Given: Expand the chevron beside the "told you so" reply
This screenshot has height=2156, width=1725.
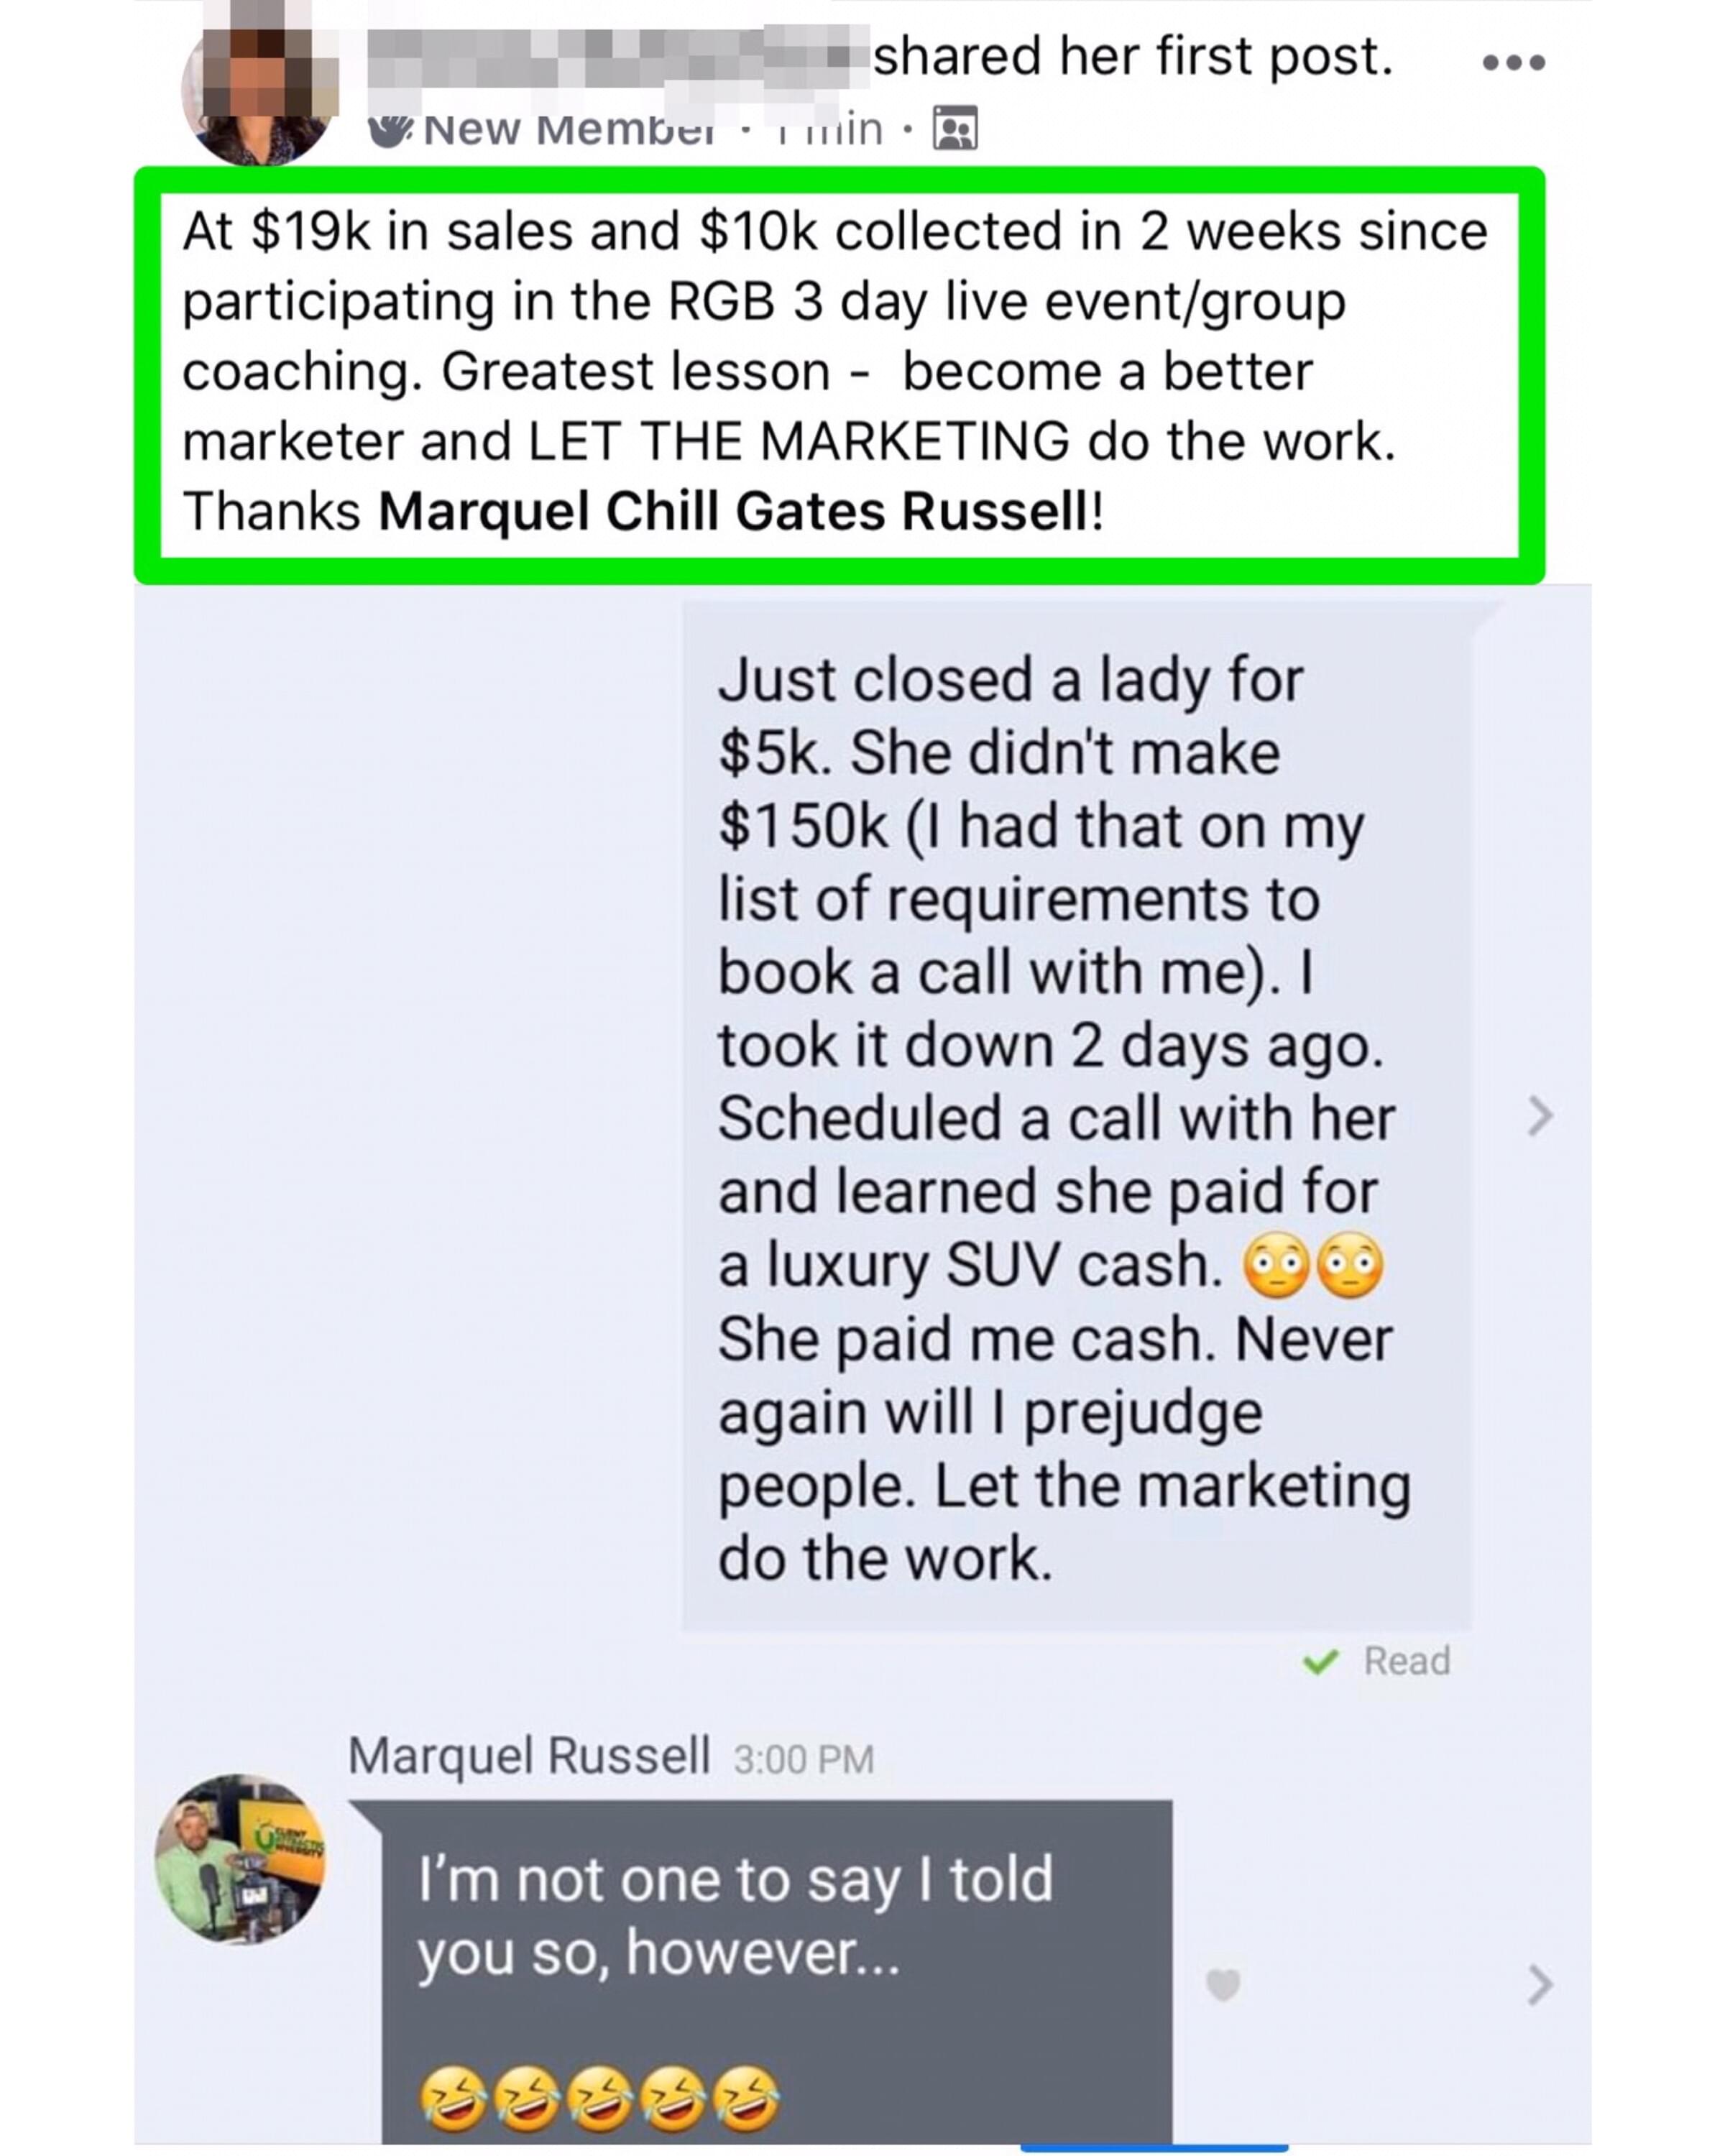Looking at the screenshot, I should point(1540,1985).
